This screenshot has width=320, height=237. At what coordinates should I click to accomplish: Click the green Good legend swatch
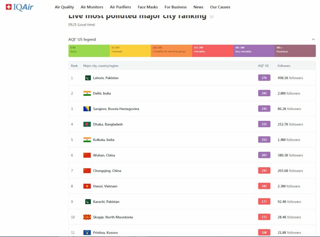click(89, 51)
